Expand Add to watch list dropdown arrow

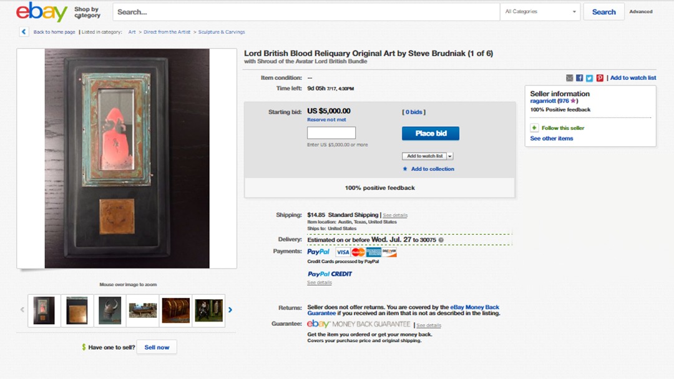tap(449, 156)
